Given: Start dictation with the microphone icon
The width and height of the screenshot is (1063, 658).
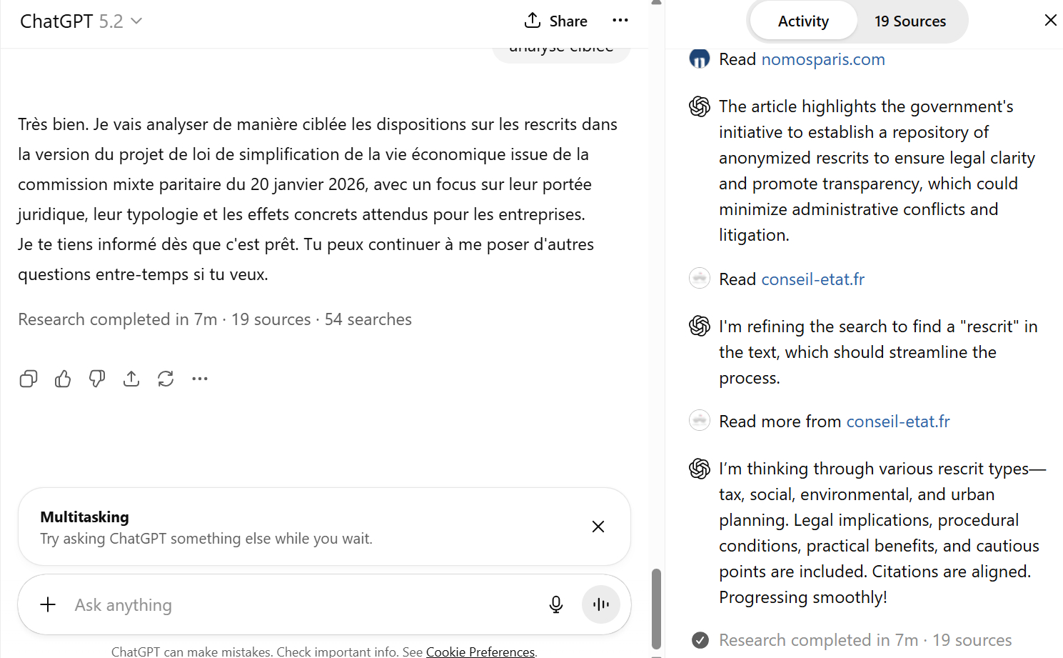Looking at the screenshot, I should 556,605.
